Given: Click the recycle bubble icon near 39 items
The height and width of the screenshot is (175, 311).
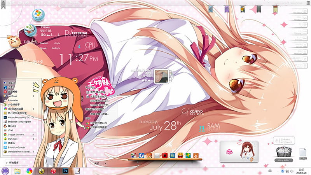Looking at the screenshot, I should tap(30, 31).
